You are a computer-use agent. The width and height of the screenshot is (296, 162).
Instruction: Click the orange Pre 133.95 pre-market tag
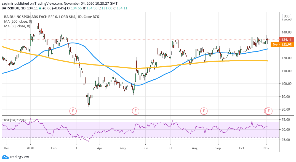point(282,45)
